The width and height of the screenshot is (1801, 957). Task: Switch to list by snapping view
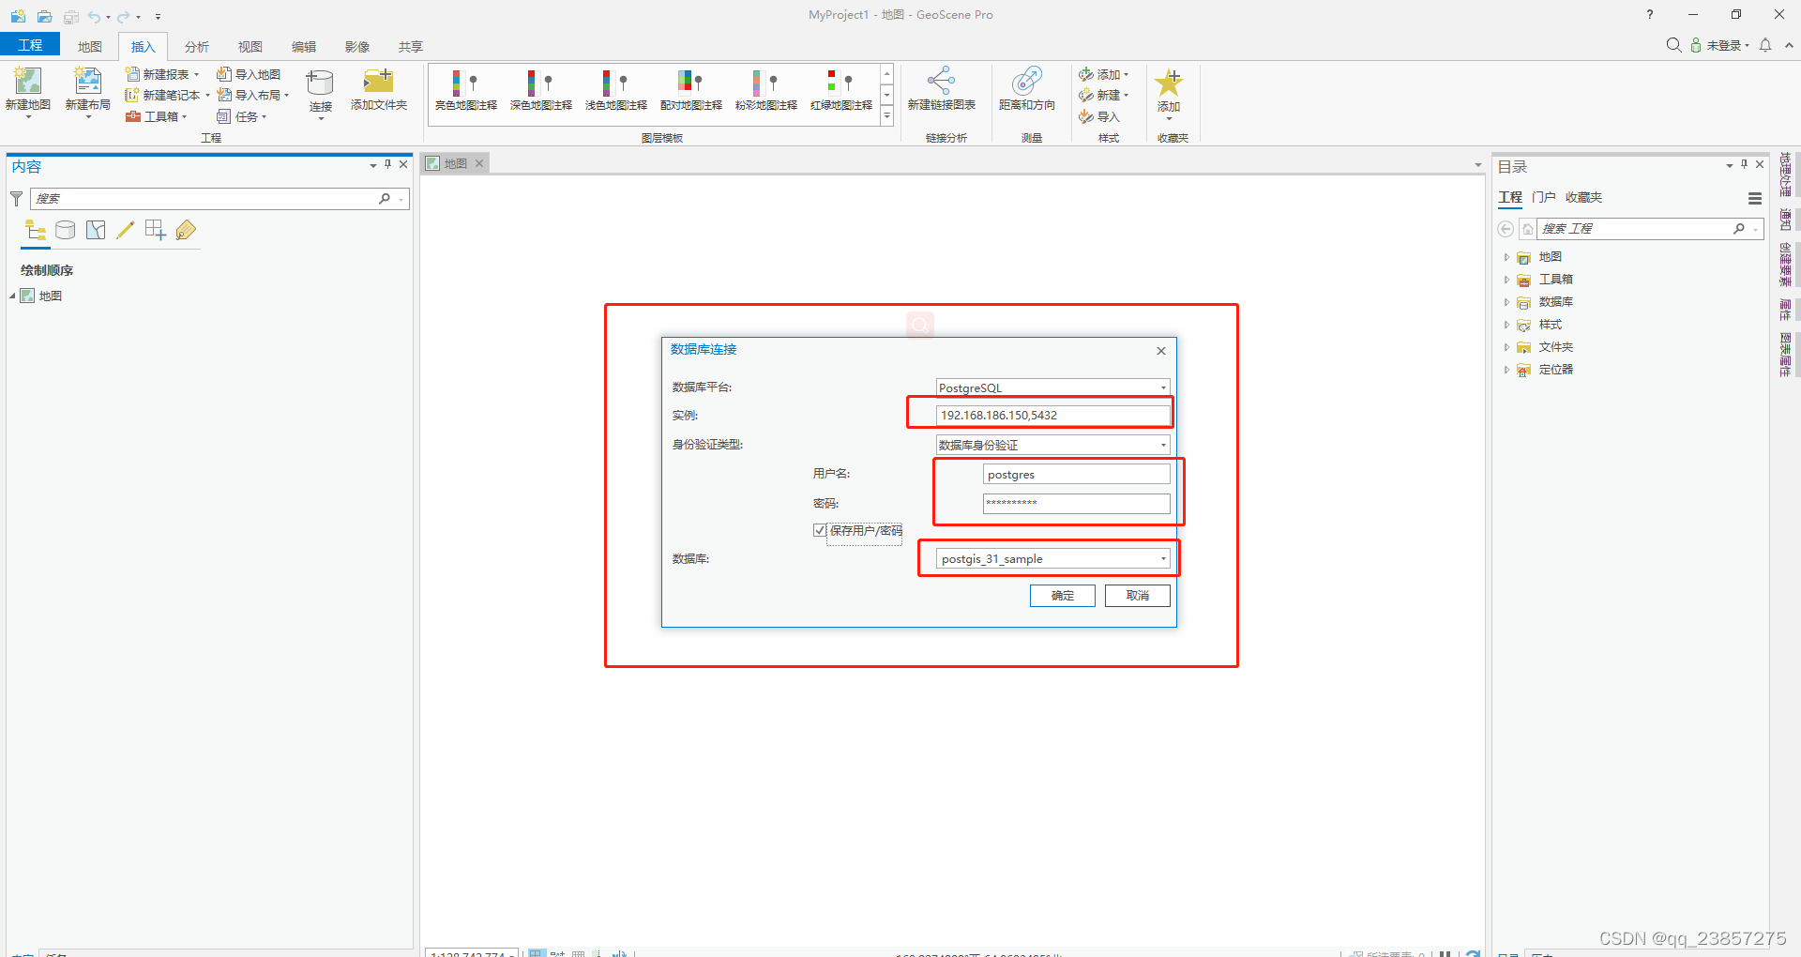[x=156, y=230]
